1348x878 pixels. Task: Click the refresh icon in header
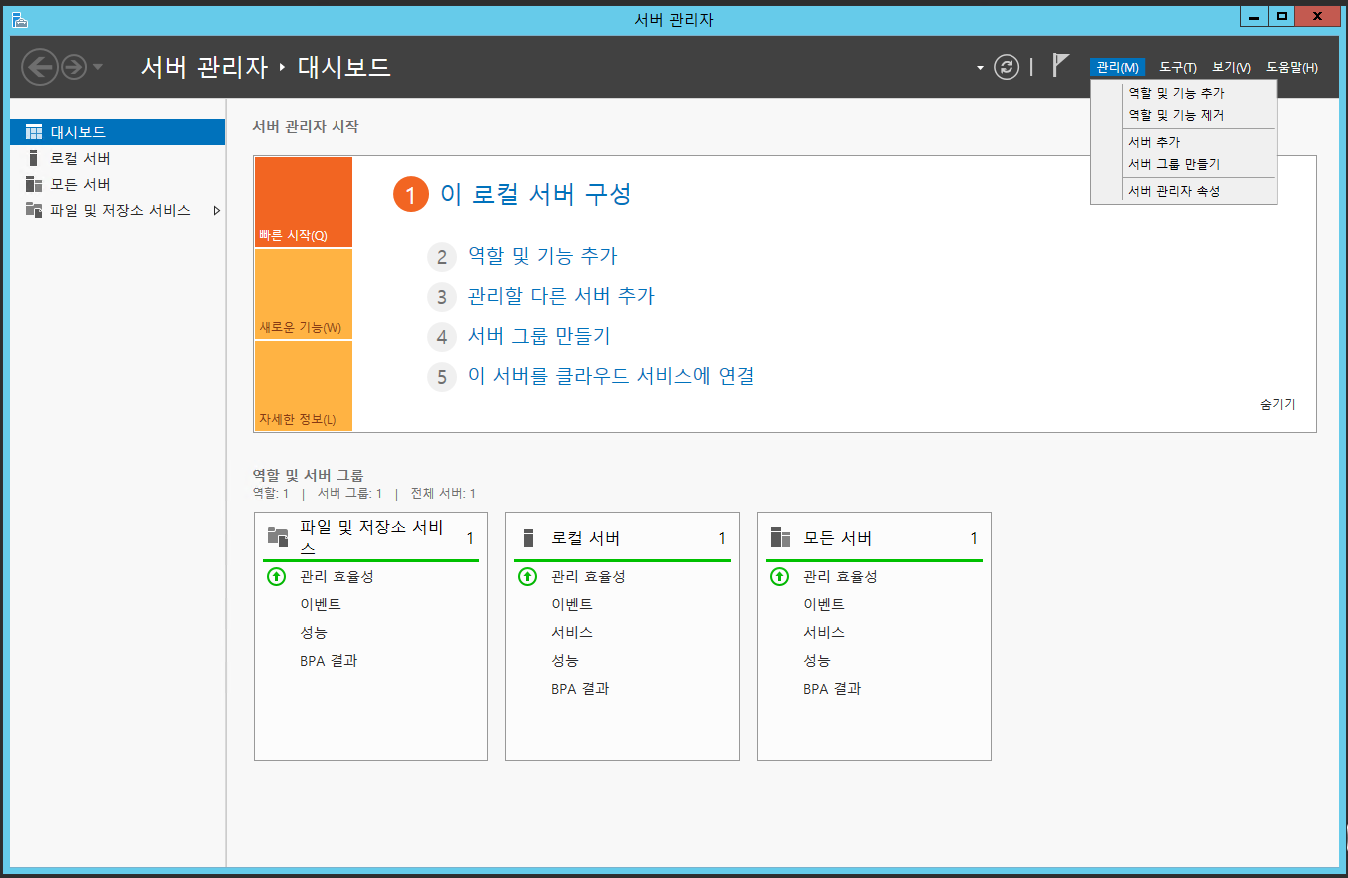coord(1007,67)
